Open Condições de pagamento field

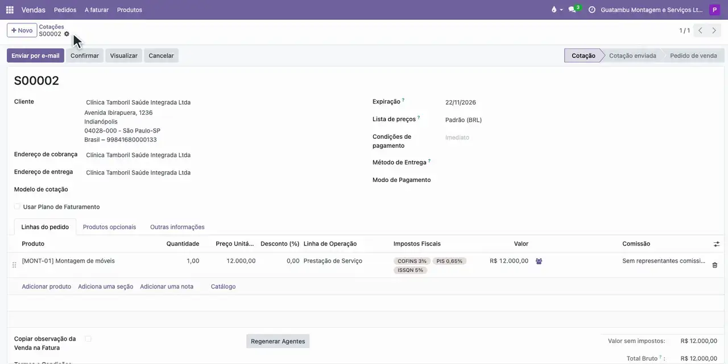578,138
